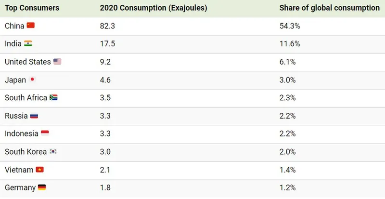Click the United States 6.1% share cell
Screen dimensions: 385x199
[288, 62]
